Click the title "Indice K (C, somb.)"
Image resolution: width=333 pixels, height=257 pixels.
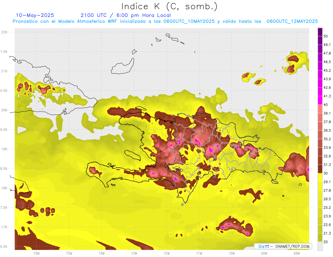tap(169, 6)
